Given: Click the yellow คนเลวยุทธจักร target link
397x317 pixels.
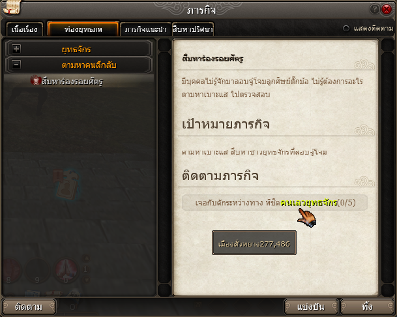Looking at the screenshot, I should (308, 203).
